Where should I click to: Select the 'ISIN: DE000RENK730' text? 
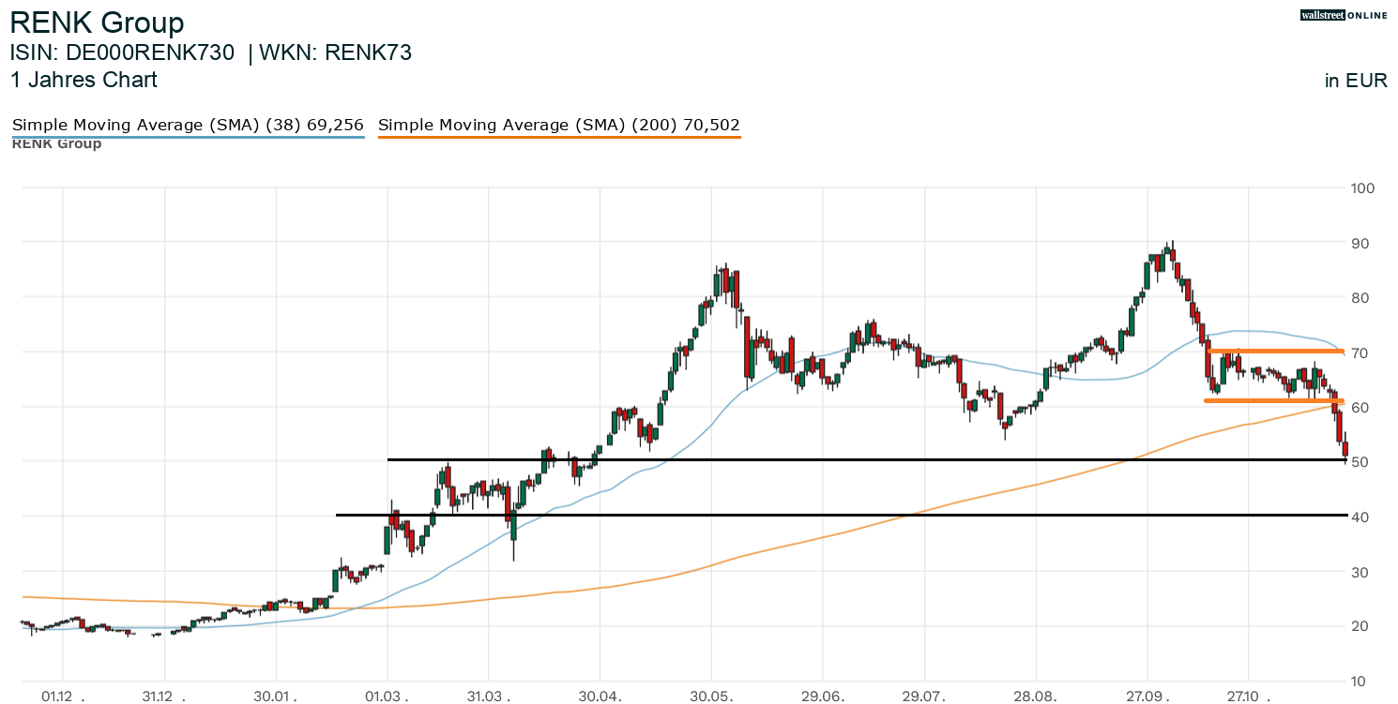pos(122,52)
